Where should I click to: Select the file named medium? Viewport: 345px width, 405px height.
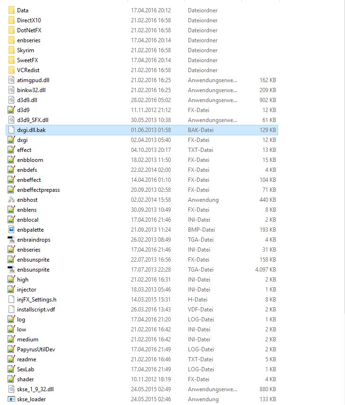[x=28, y=339]
